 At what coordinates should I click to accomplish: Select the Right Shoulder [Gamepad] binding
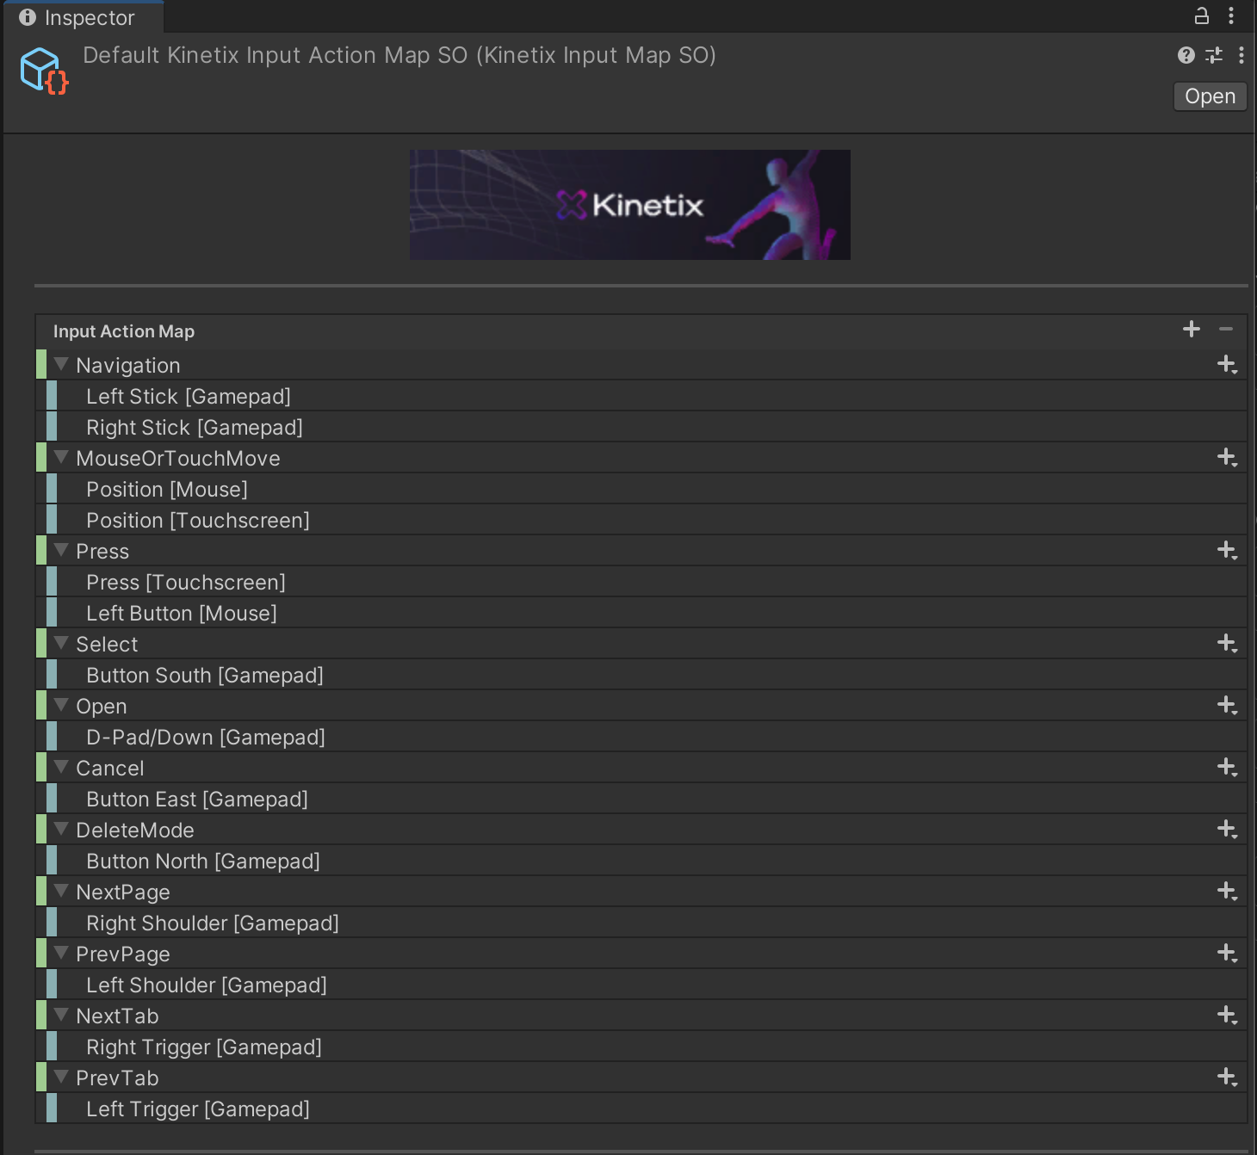tap(646, 923)
